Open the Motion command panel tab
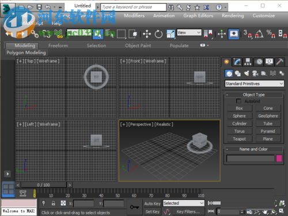288x216 pixels. (259, 62)
